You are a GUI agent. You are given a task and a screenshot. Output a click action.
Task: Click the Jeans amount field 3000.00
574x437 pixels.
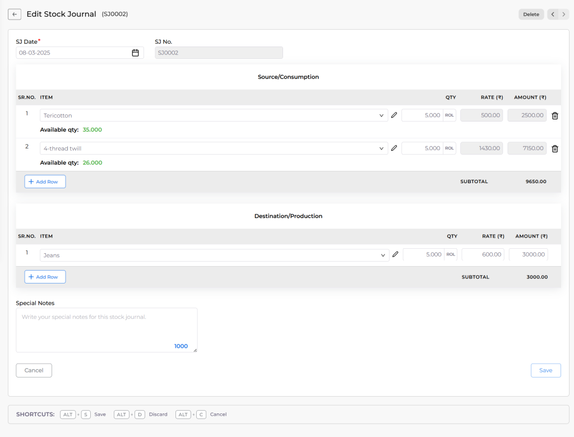528,254
